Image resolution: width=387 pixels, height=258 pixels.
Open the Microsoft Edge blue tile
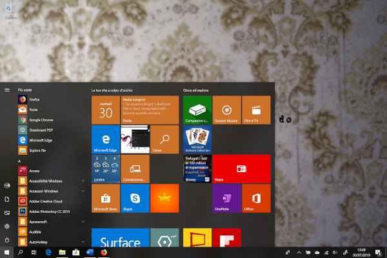tap(106, 139)
